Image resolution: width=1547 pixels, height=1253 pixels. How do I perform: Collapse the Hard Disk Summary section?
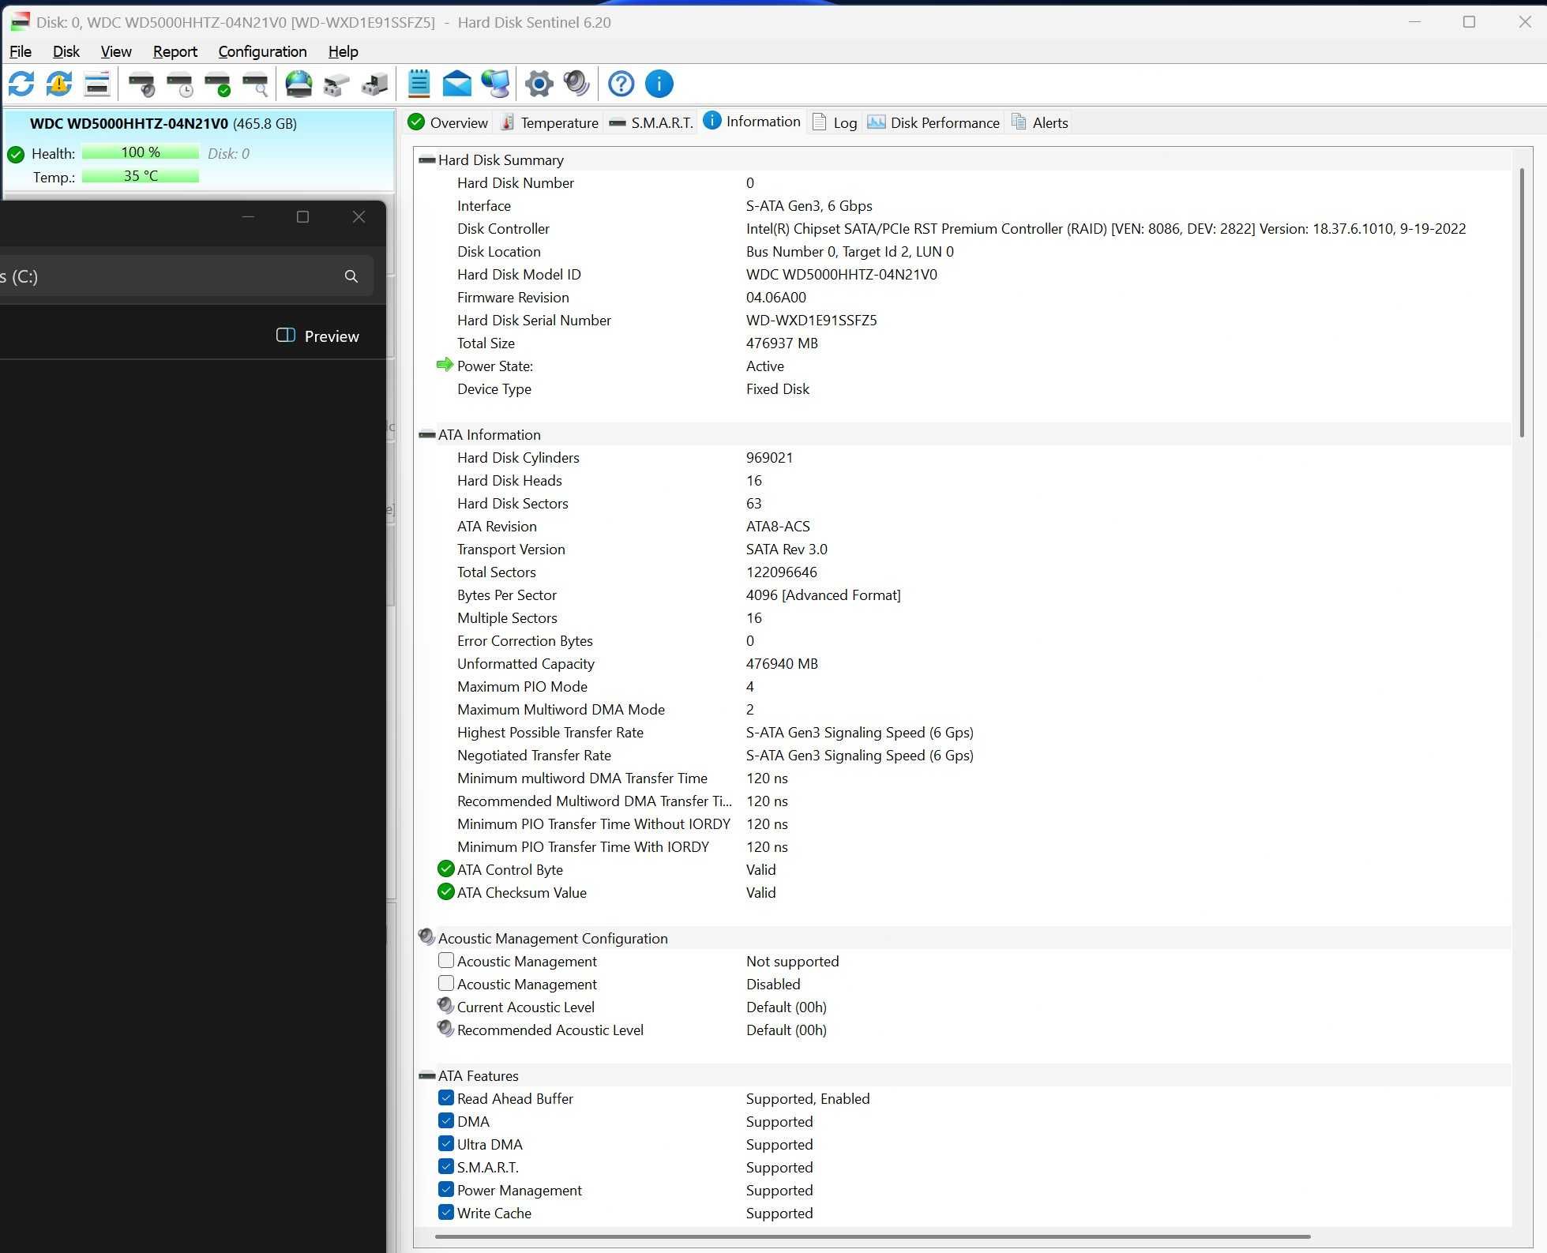click(x=427, y=160)
